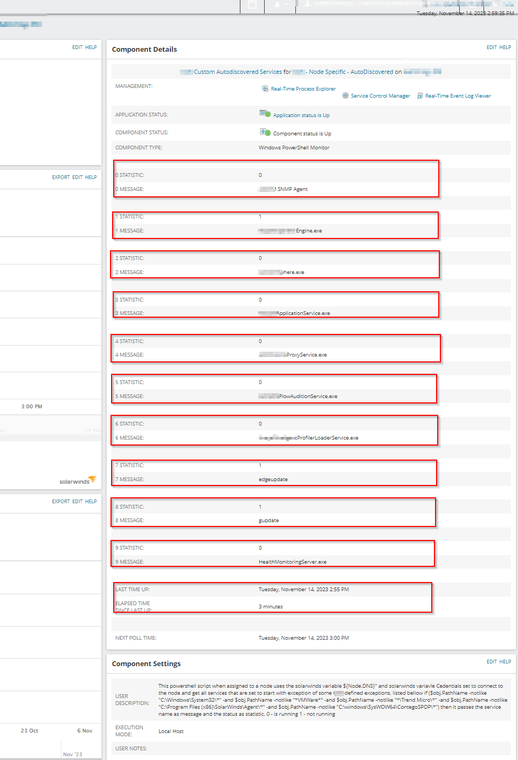Click the Service Control Manager gear icon

coord(346,95)
